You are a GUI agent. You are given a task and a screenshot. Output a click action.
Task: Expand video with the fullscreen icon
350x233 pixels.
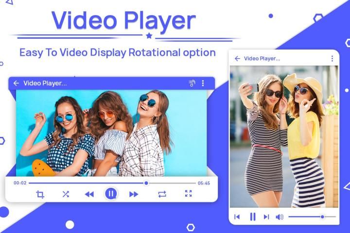(x=188, y=194)
